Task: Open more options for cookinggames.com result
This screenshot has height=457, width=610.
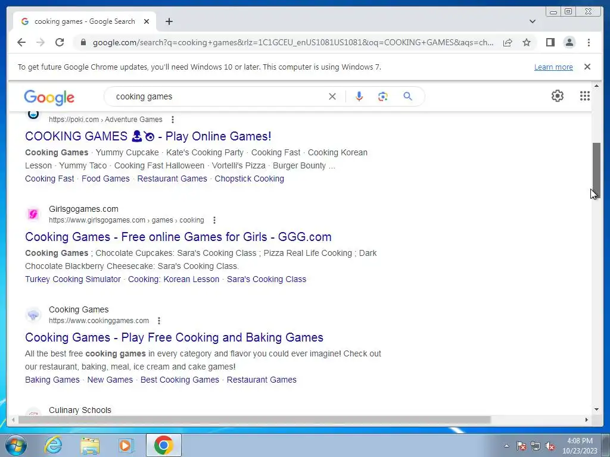Action: (158, 321)
